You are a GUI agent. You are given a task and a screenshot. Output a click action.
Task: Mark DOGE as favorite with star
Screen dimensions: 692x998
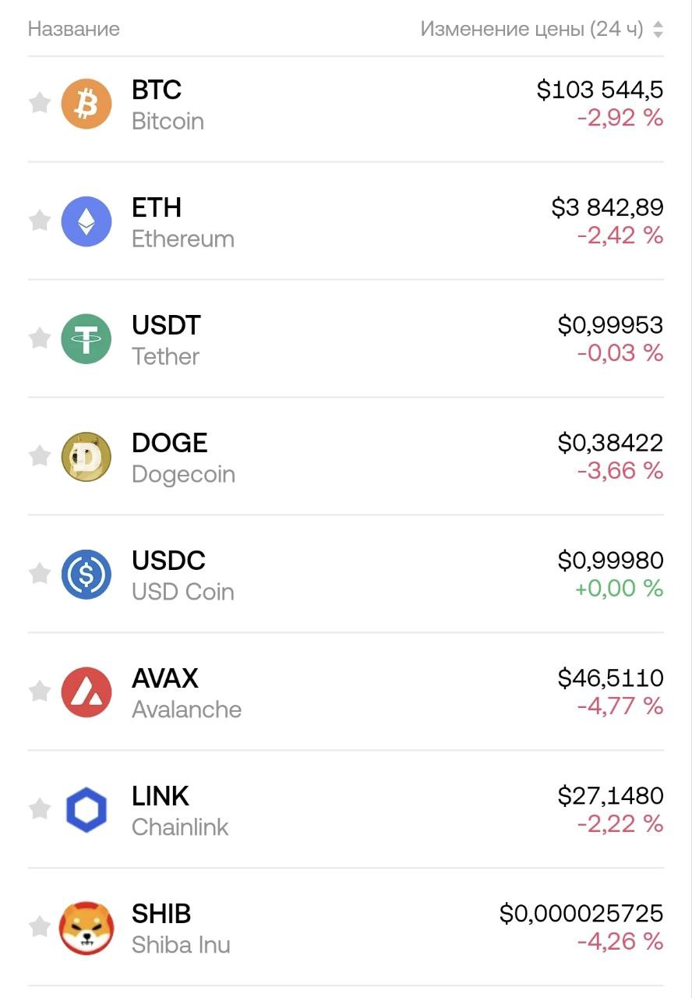(x=40, y=456)
